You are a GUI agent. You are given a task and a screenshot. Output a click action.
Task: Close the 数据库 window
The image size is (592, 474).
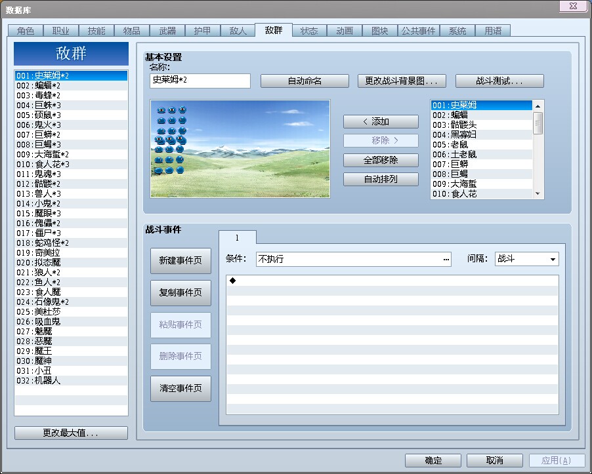pyautogui.click(x=574, y=6)
